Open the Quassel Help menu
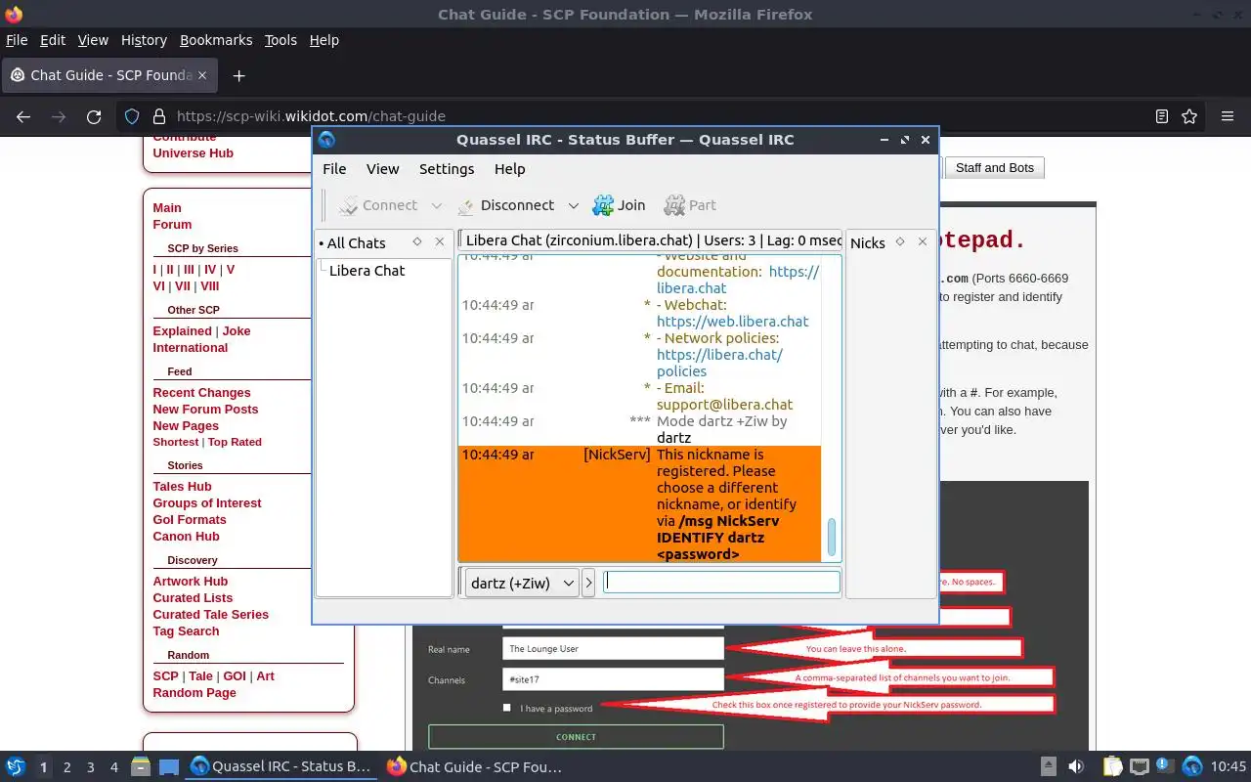This screenshot has width=1251, height=782. click(x=509, y=169)
